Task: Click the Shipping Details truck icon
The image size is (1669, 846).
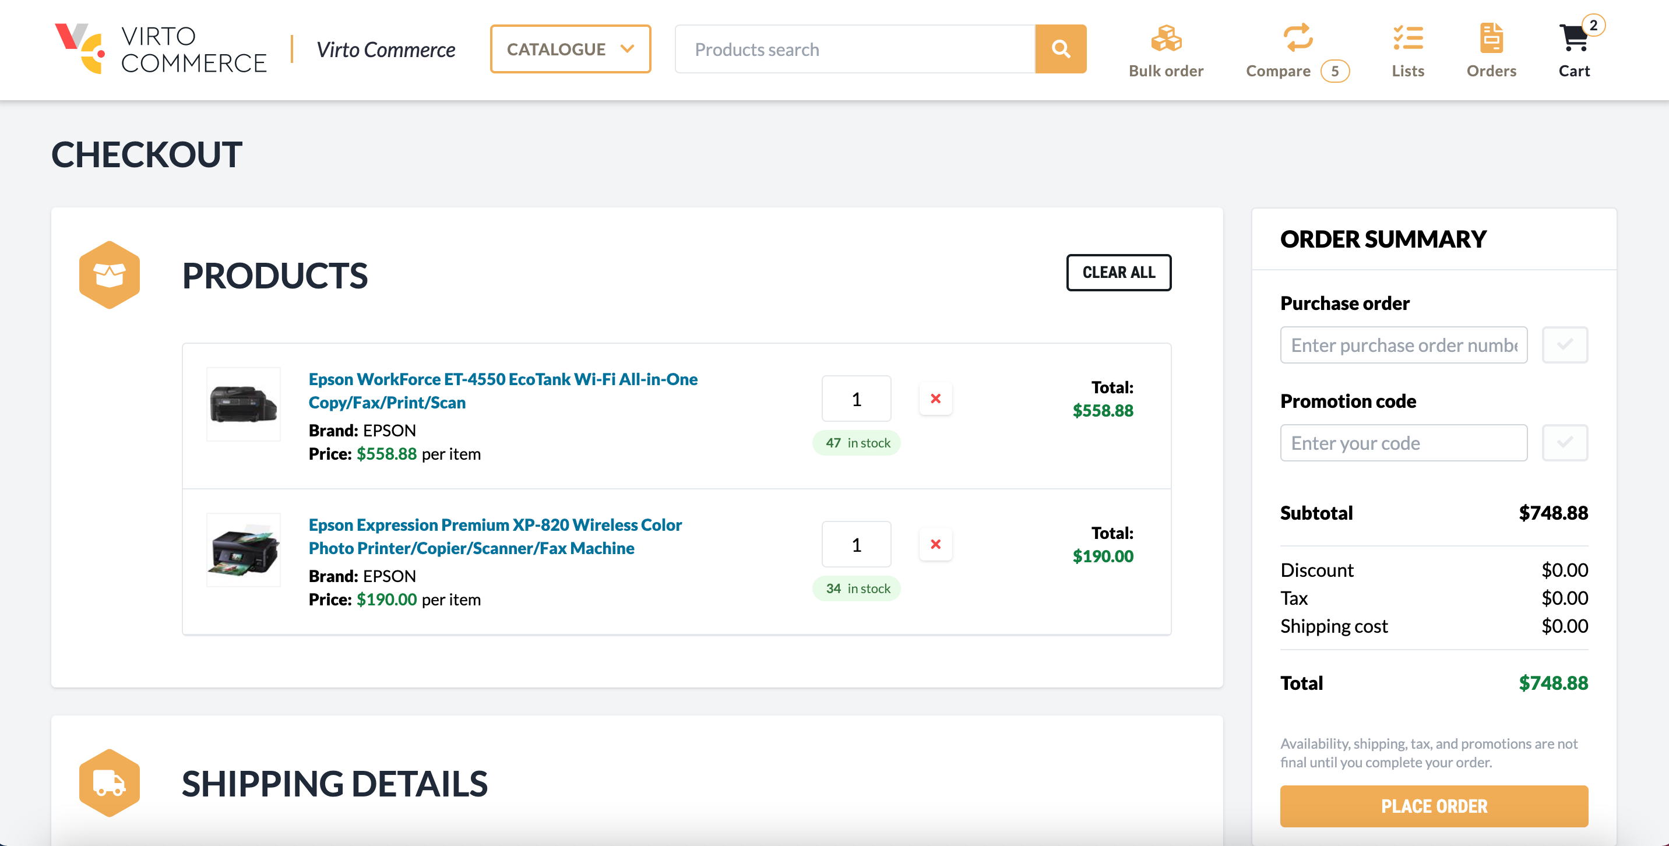Action: click(x=109, y=782)
